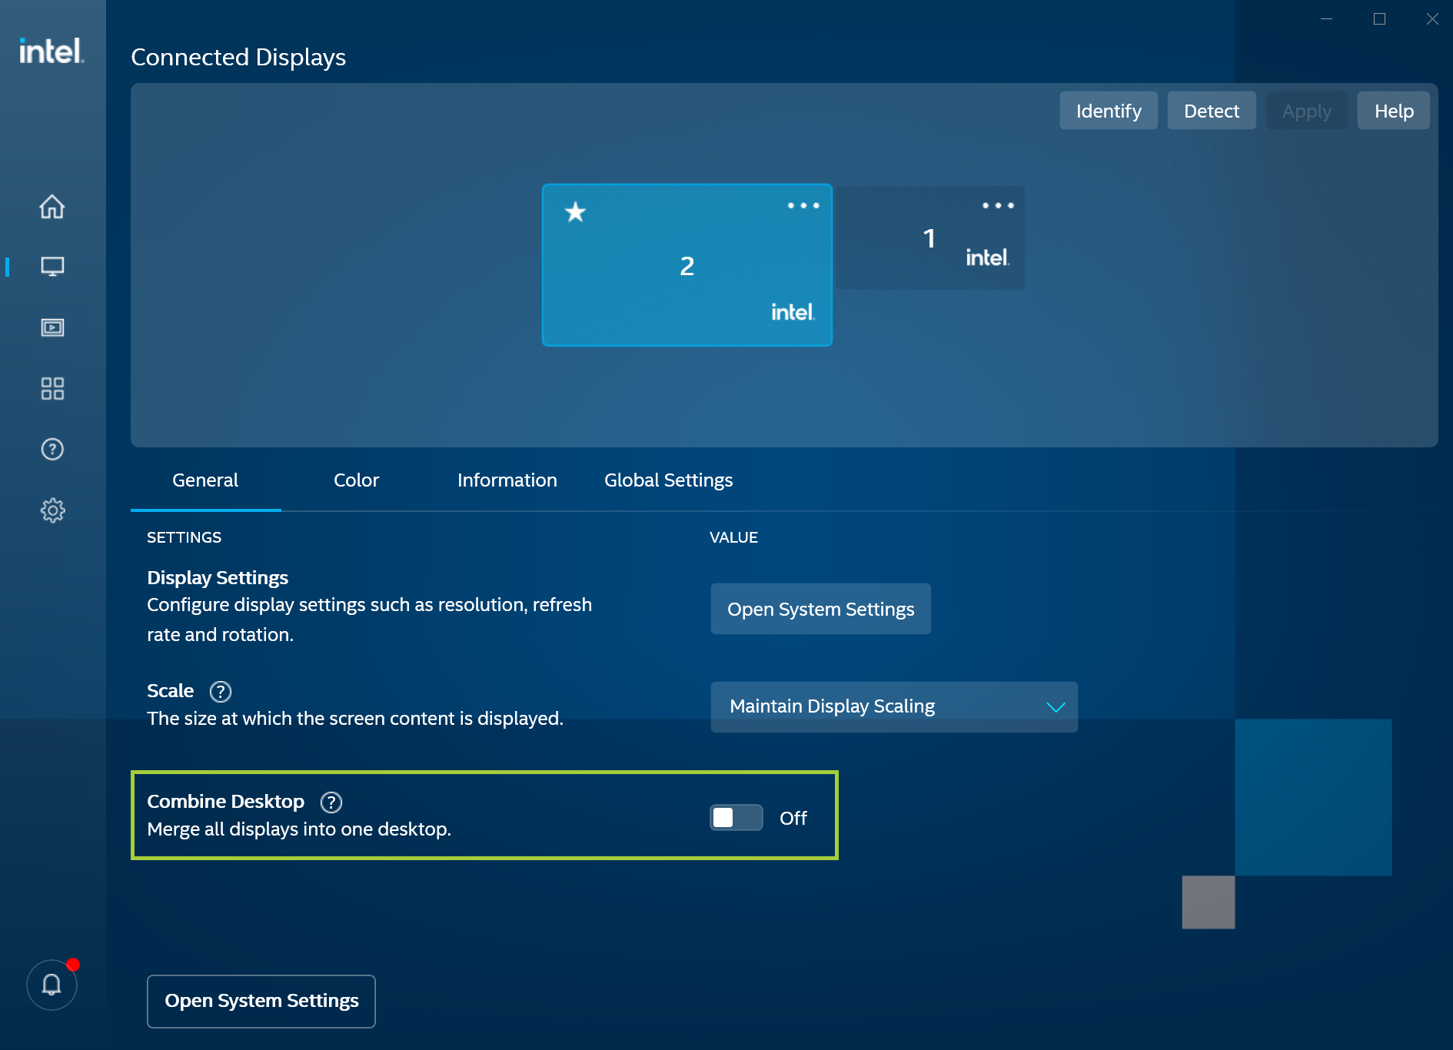This screenshot has height=1050, width=1453.
Task: Close the Intel Graphics window
Action: (x=1432, y=18)
